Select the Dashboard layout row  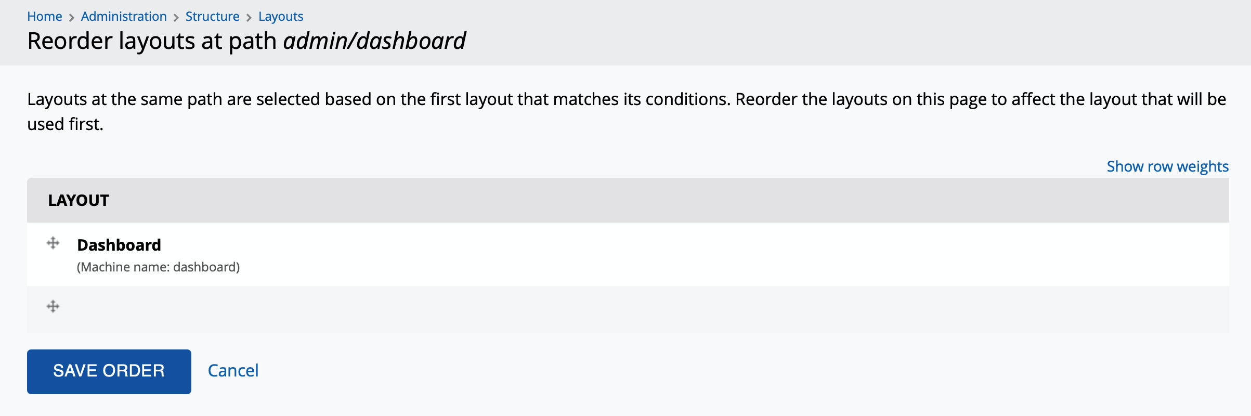tap(119, 244)
